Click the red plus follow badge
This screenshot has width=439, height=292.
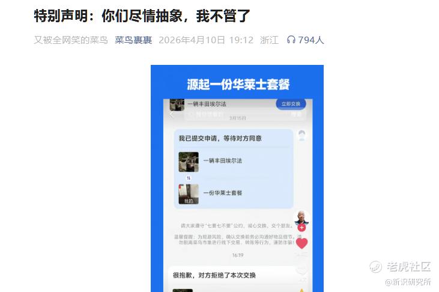301,227
